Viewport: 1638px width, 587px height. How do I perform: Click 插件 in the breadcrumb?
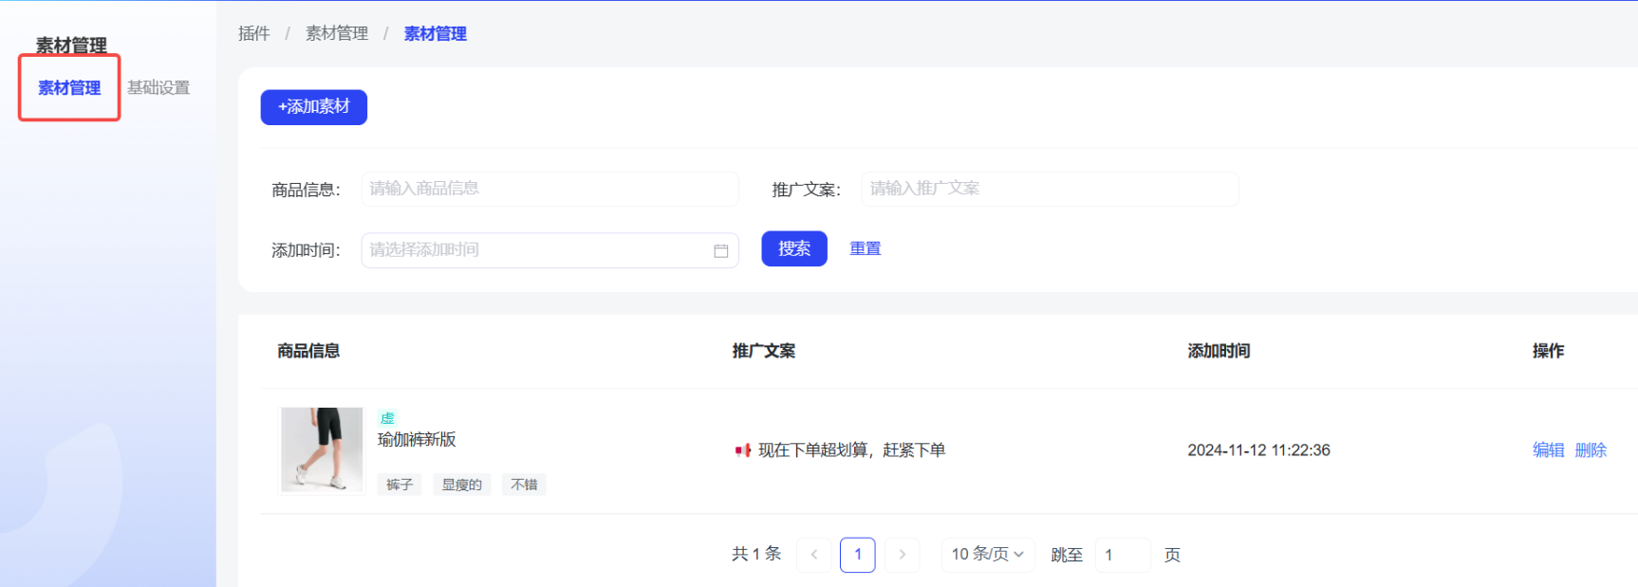253,34
